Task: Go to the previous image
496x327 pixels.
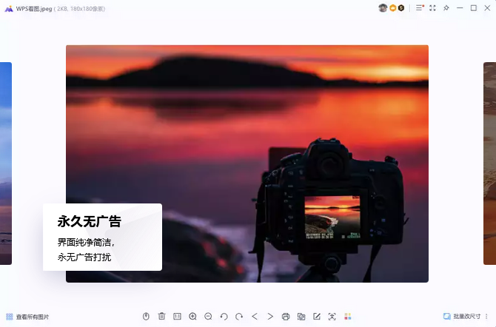Action: tap(255, 317)
